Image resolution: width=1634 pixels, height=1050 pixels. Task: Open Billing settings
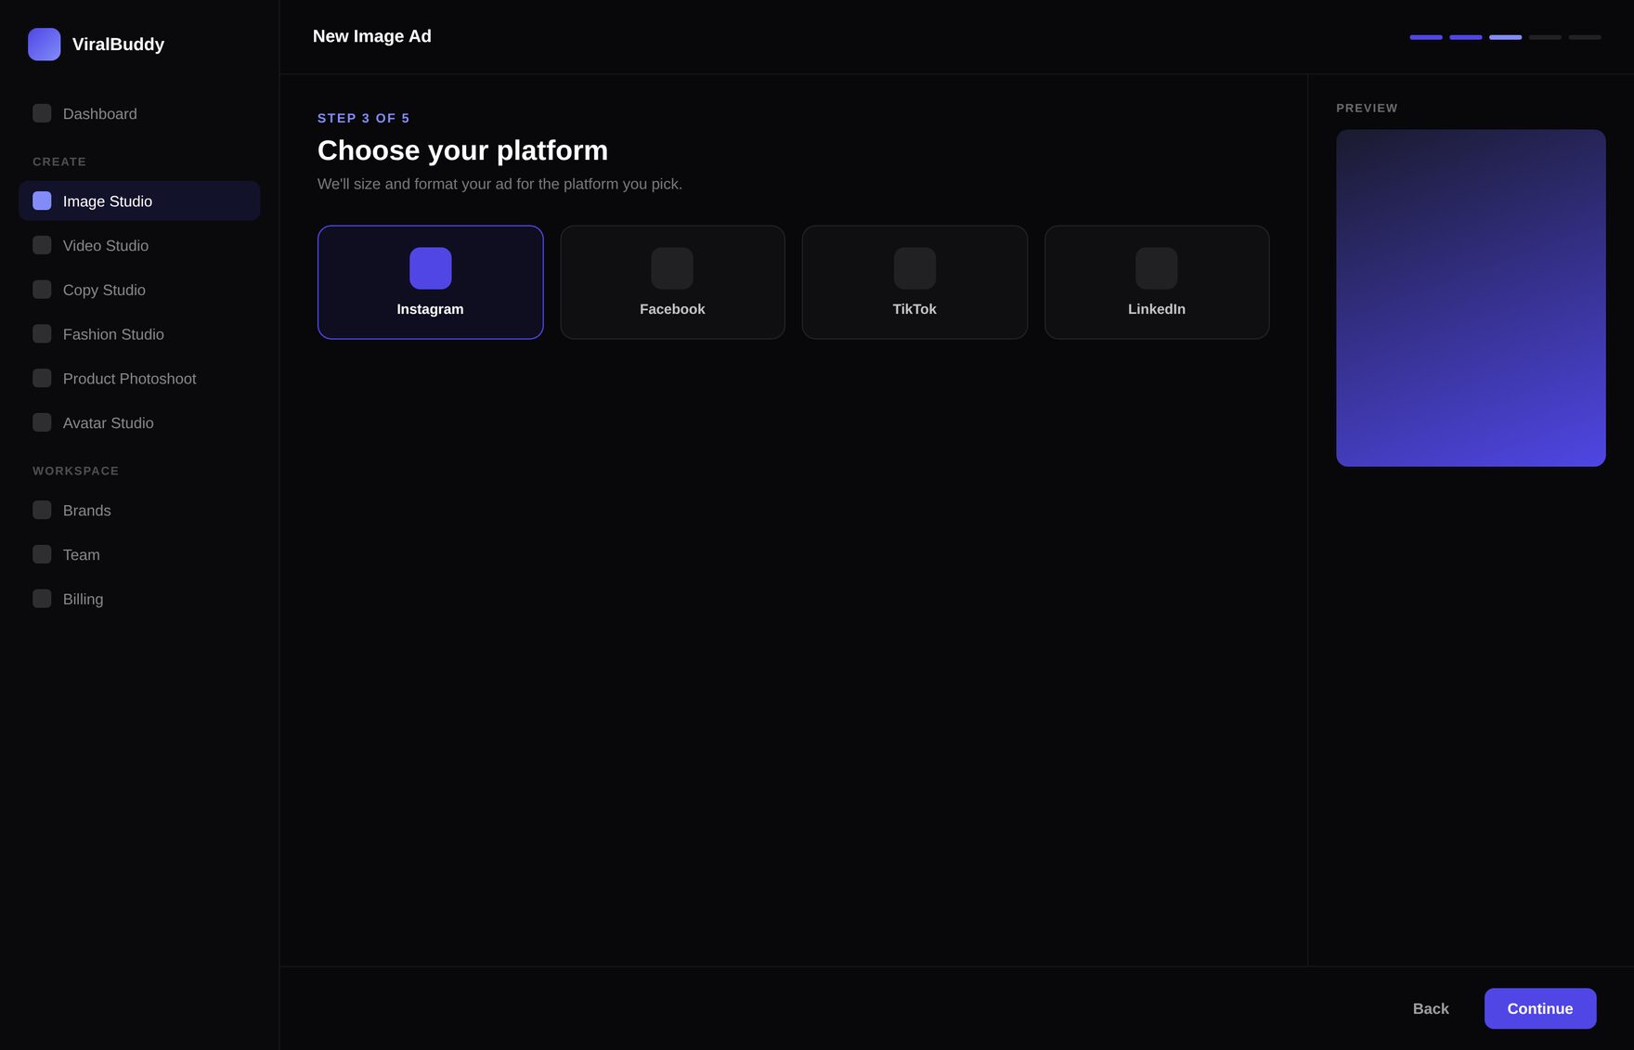click(x=139, y=599)
